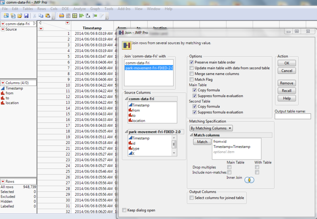317x219 pixels.
Task: Click the Copy toolbar icon
Action: click(x=41, y=15)
